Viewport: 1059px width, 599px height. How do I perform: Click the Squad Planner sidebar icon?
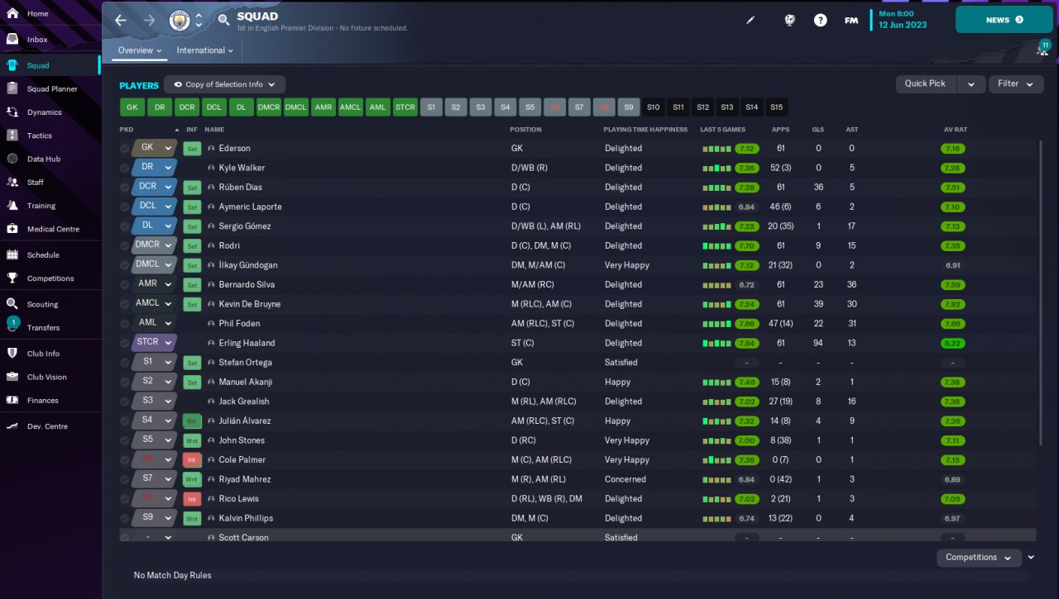pyautogui.click(x=12, y=88)
